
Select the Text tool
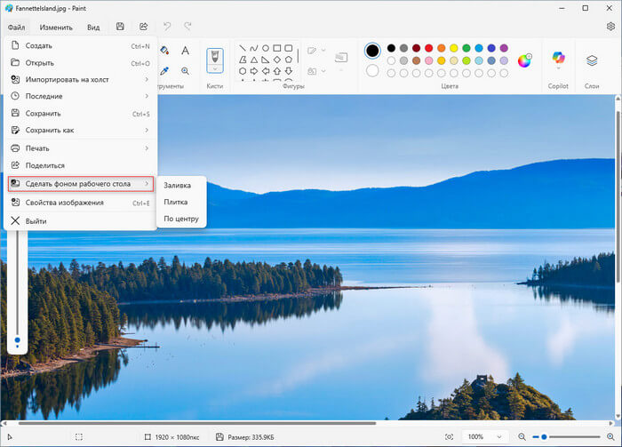185,51
